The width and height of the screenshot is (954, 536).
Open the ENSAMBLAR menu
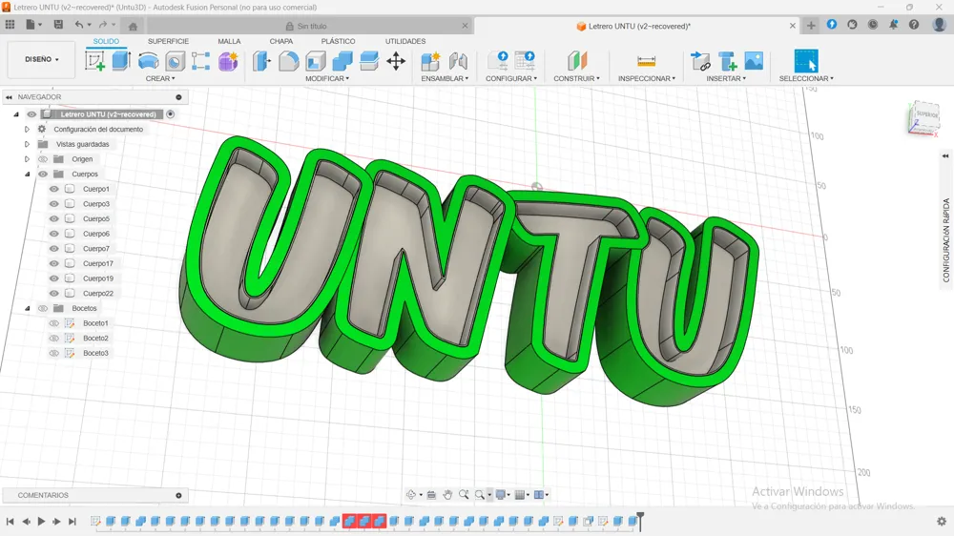click(445, 78)
